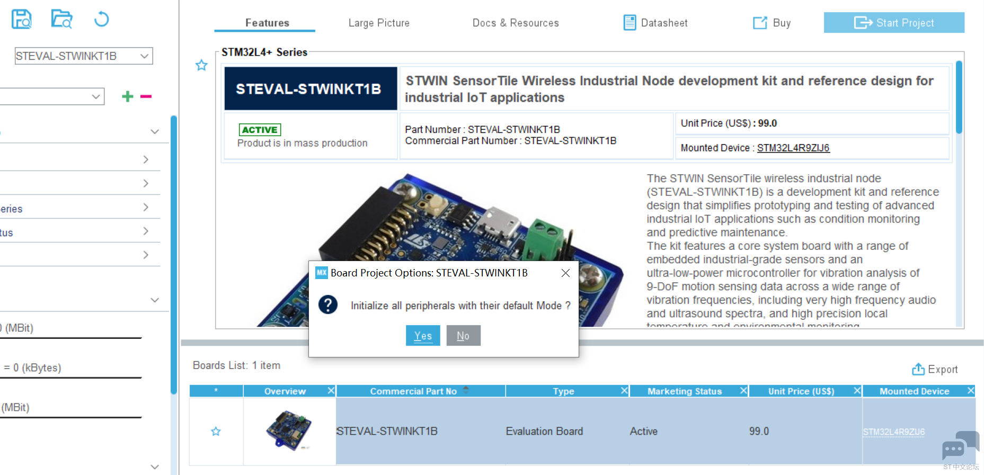Remove the Type column with its X
The image size is (984, 475).
[624, 391]
